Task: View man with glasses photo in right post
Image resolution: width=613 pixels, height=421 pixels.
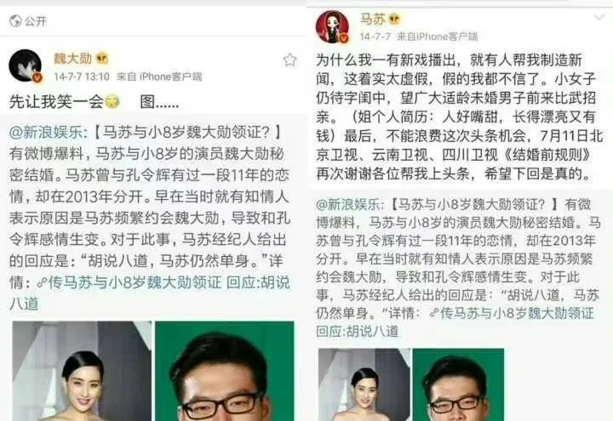Action: pos(458,384)
